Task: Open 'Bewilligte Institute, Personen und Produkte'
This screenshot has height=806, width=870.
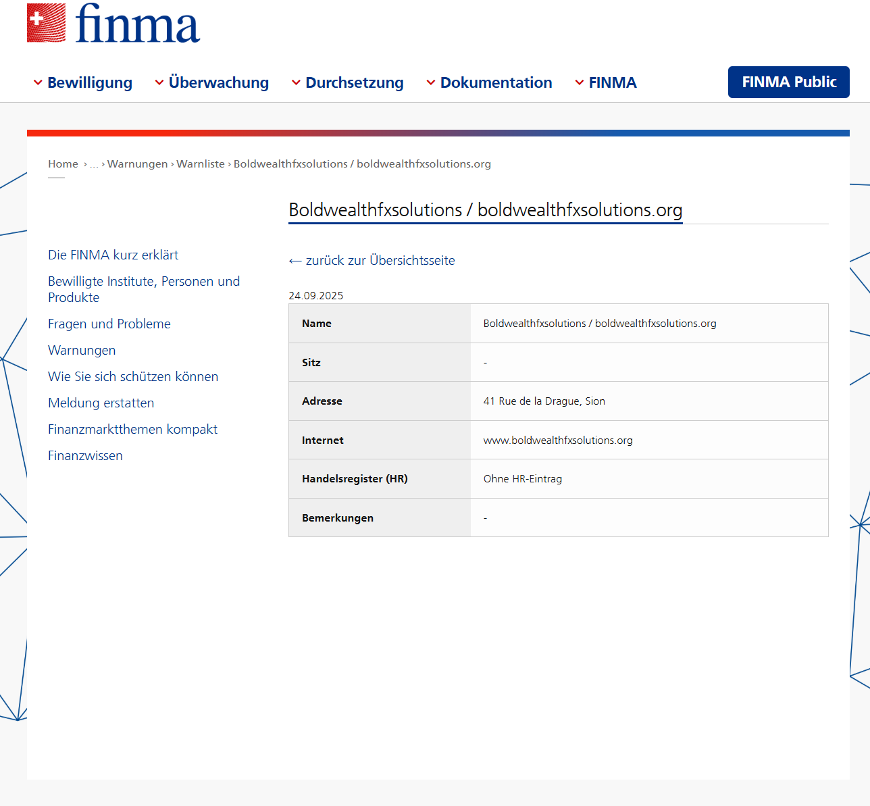Action: [x=144, y=289]
